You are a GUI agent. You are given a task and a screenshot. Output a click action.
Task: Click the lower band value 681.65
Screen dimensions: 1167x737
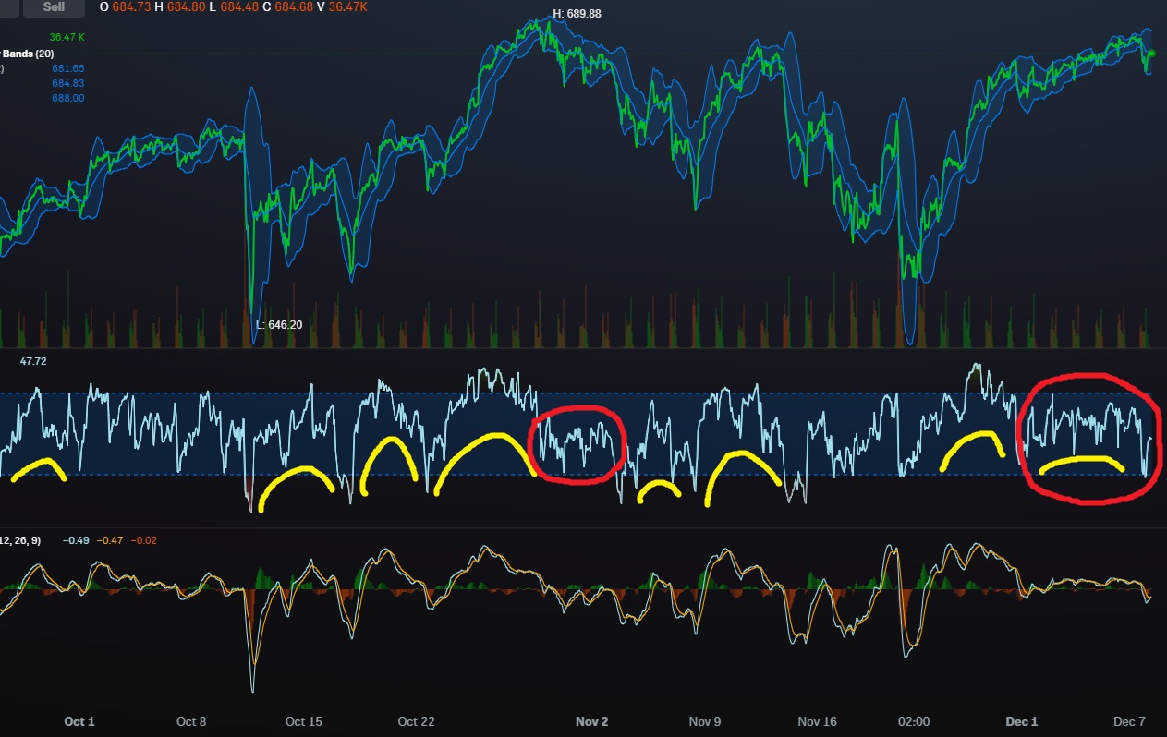(67, 68)
